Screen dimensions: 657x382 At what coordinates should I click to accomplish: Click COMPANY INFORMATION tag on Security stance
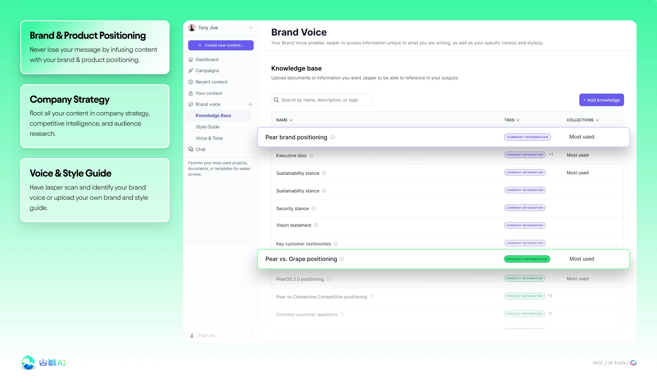(525, 208)
